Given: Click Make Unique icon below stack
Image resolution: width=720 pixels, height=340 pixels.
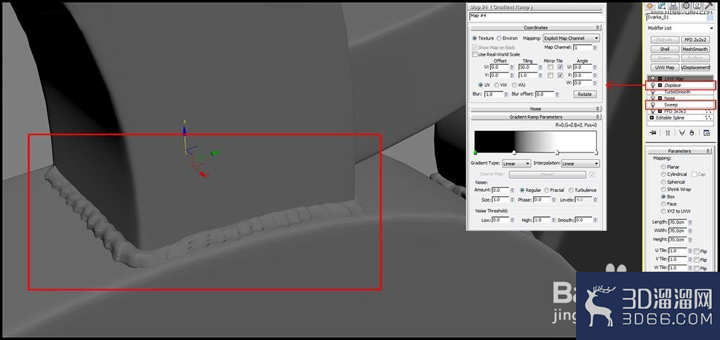Looking at the screenshot, I should (x=682, y=132).
